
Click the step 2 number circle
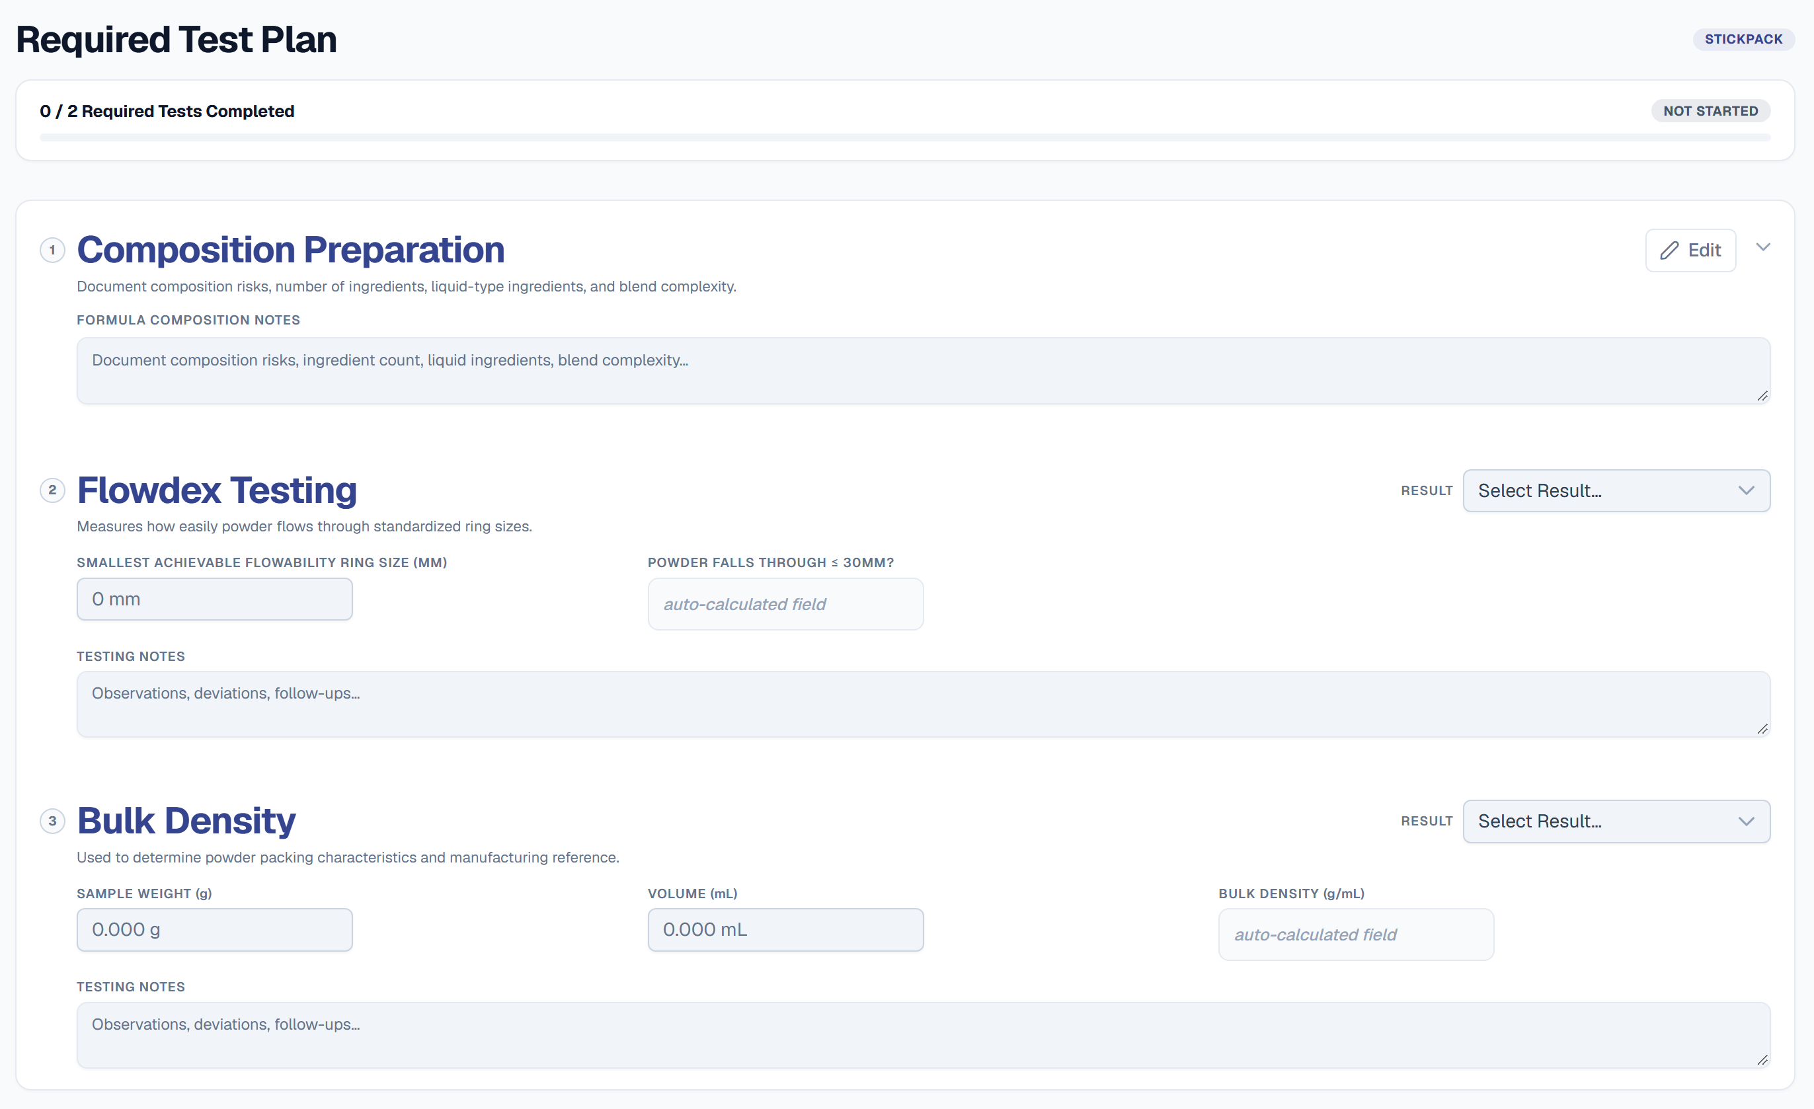(x=52, y=490)
